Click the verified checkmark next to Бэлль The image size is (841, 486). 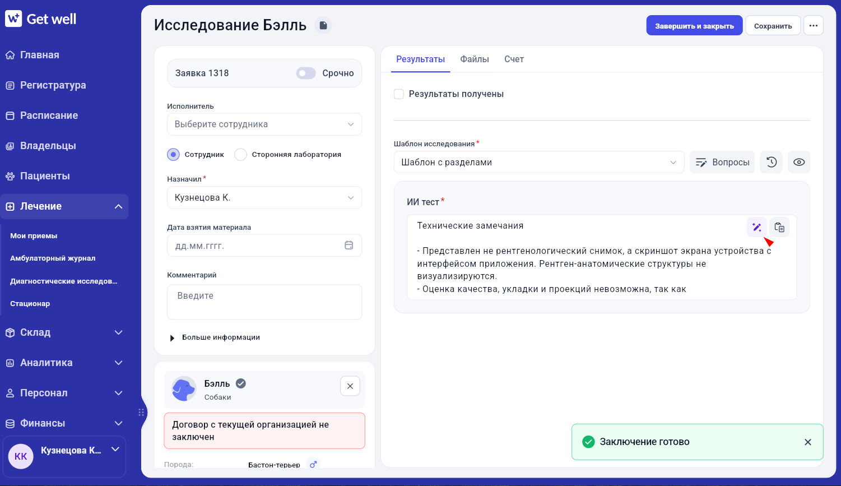point(241,383)
